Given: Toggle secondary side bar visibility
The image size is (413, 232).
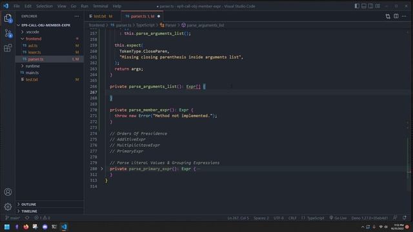Looking at the screenshot, I should click(x=370, y=6).
